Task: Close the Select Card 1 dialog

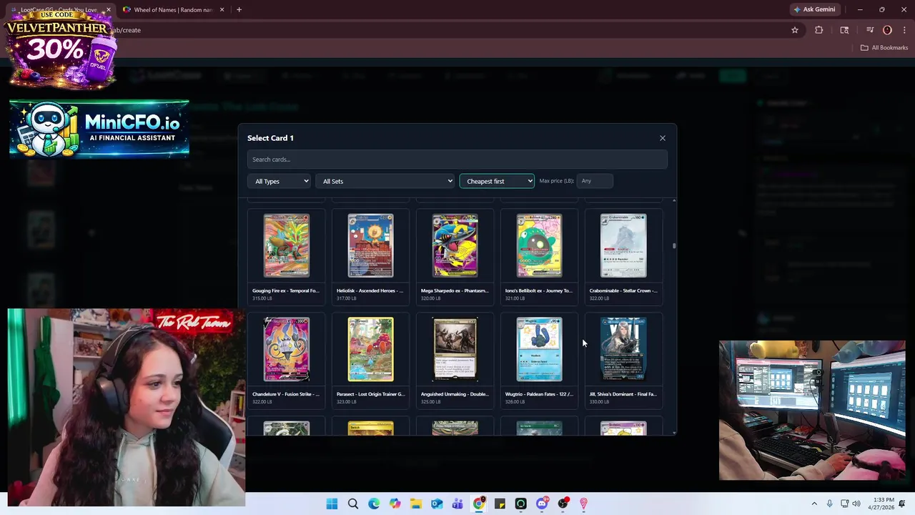Action: pos(662,138)
